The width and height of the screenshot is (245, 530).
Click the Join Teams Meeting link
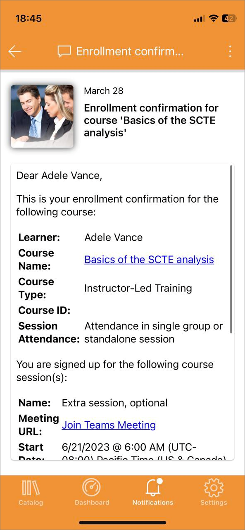click(109, 425)
